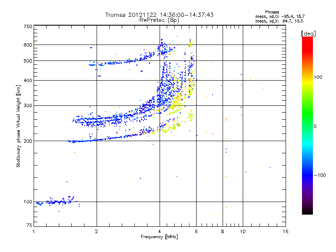
Task: Click the Frequency [MHz] axis label
Action: tap(159, 237)
